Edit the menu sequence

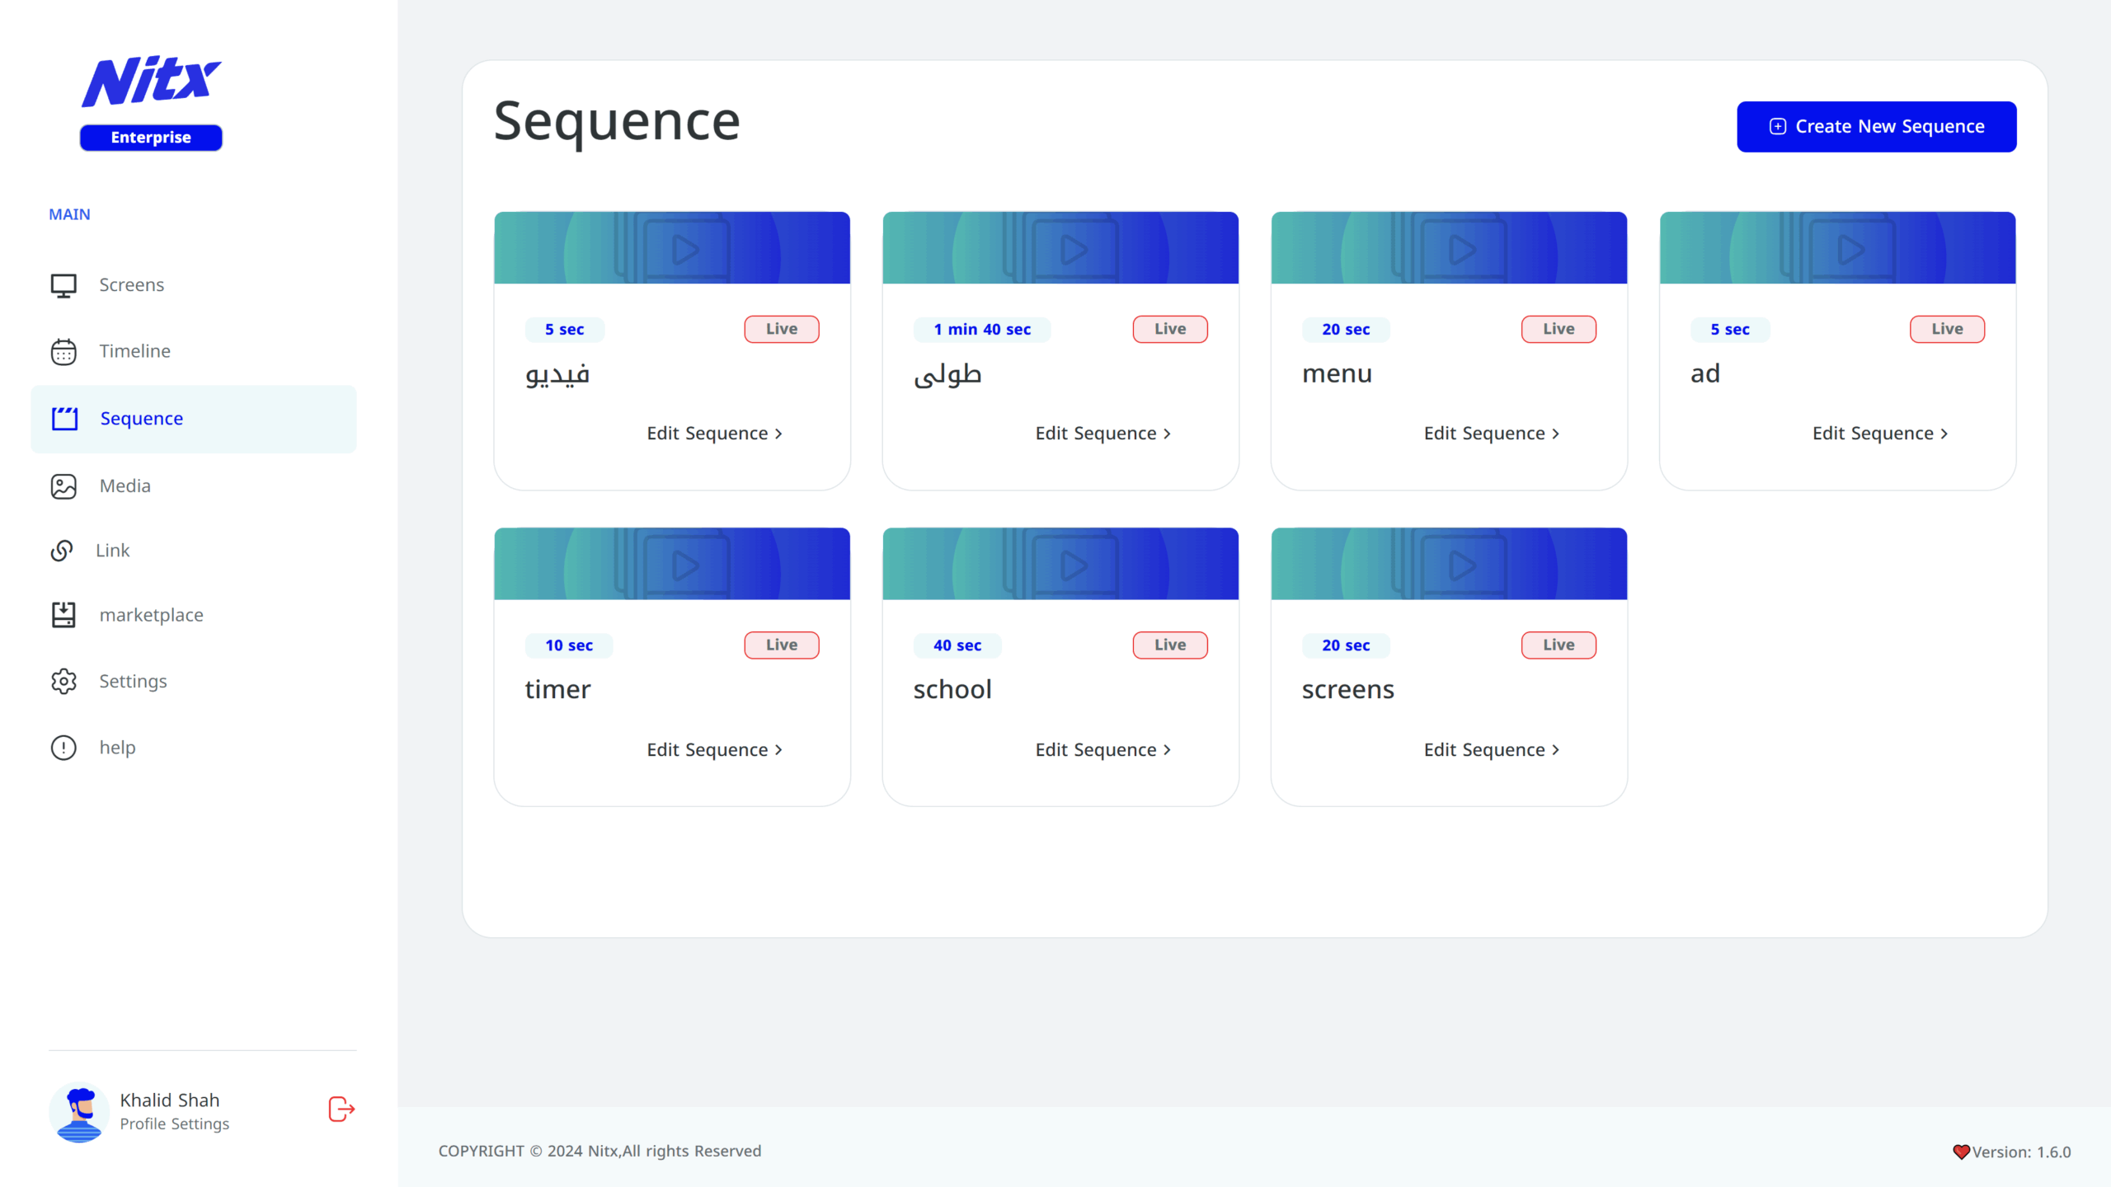pos(1491,434)
